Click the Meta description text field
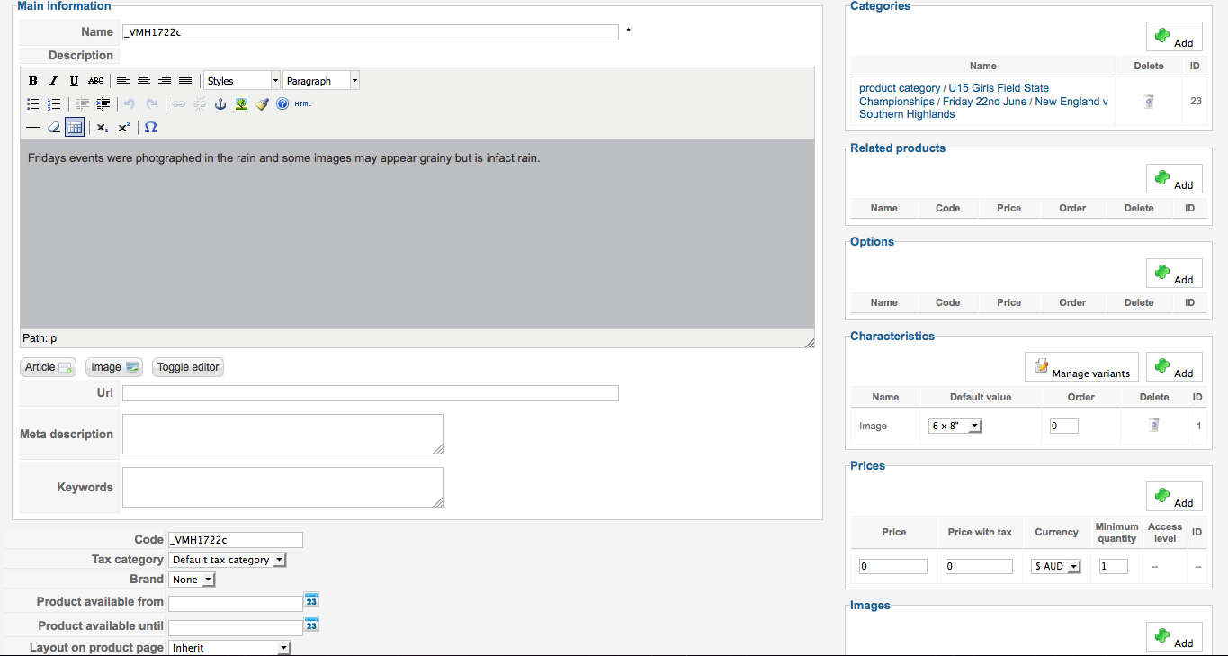Viewport: 1228px width, 656px height. (282, 434)
